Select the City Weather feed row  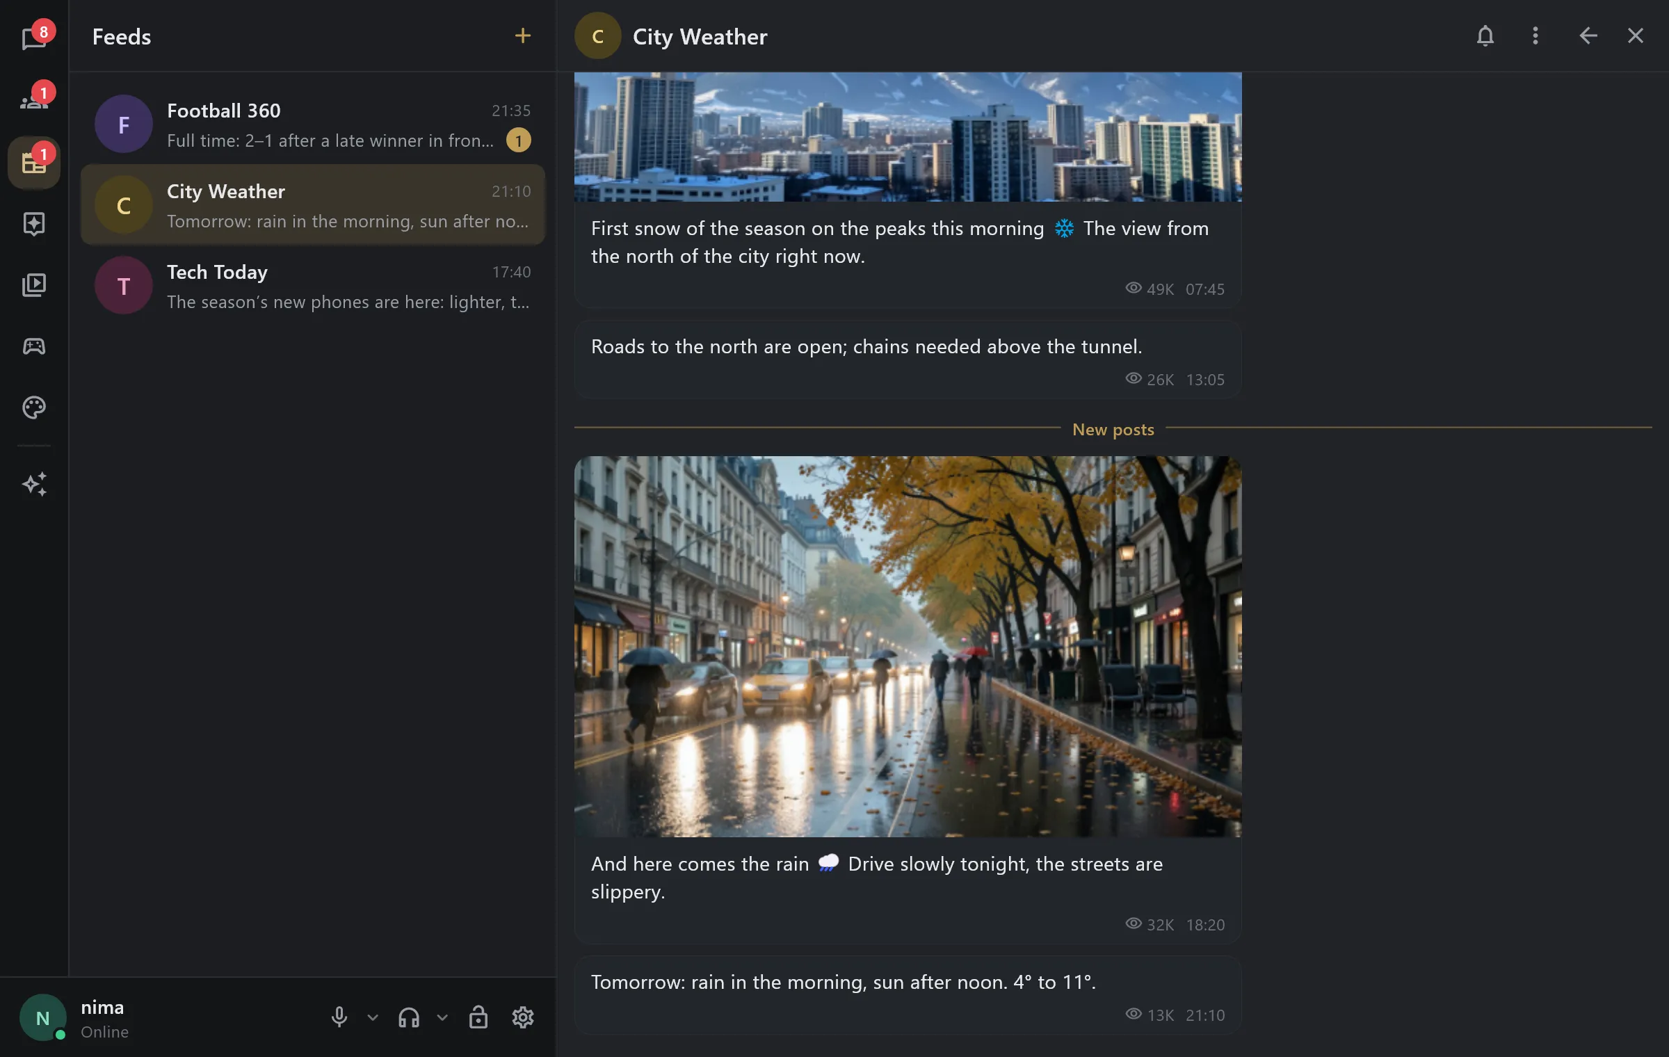click(x=313, y=205)
